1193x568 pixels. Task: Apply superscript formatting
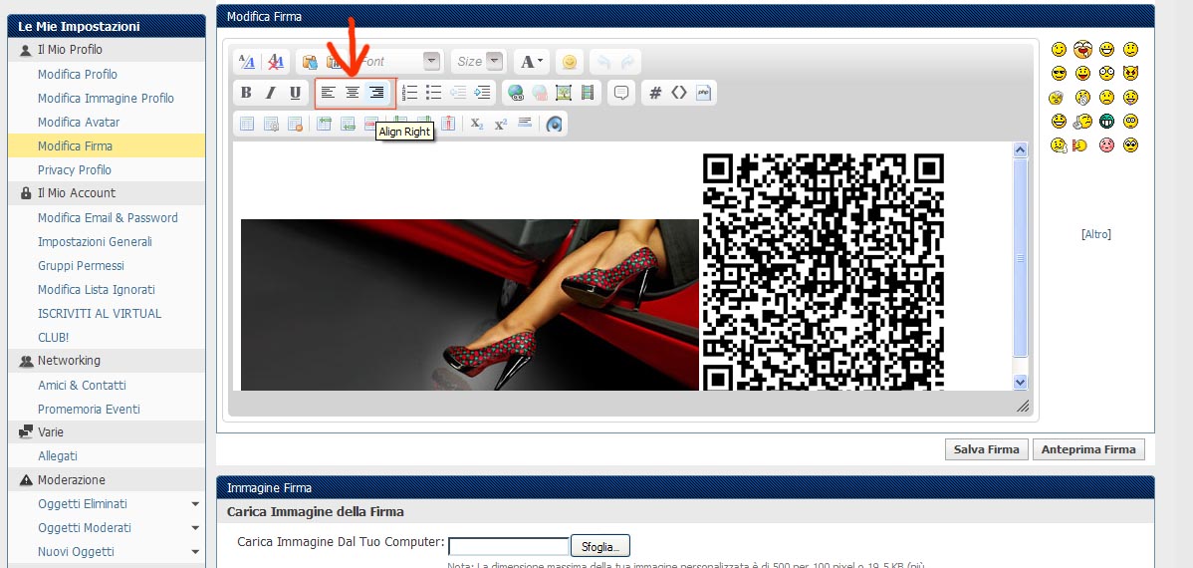tap(501, 124)
